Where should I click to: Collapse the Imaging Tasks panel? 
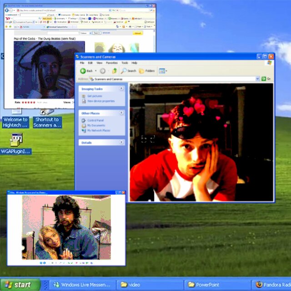(x=121, y=89)
